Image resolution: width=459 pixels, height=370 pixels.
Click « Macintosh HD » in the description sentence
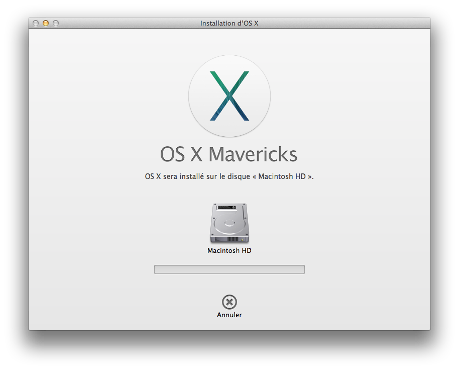282,177
